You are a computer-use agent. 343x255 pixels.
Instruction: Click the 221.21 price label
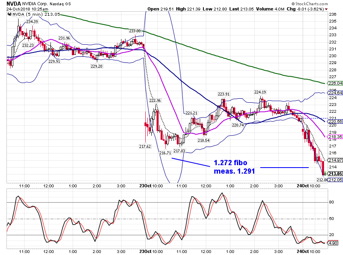pyautogui.click(x=191, y=113)
